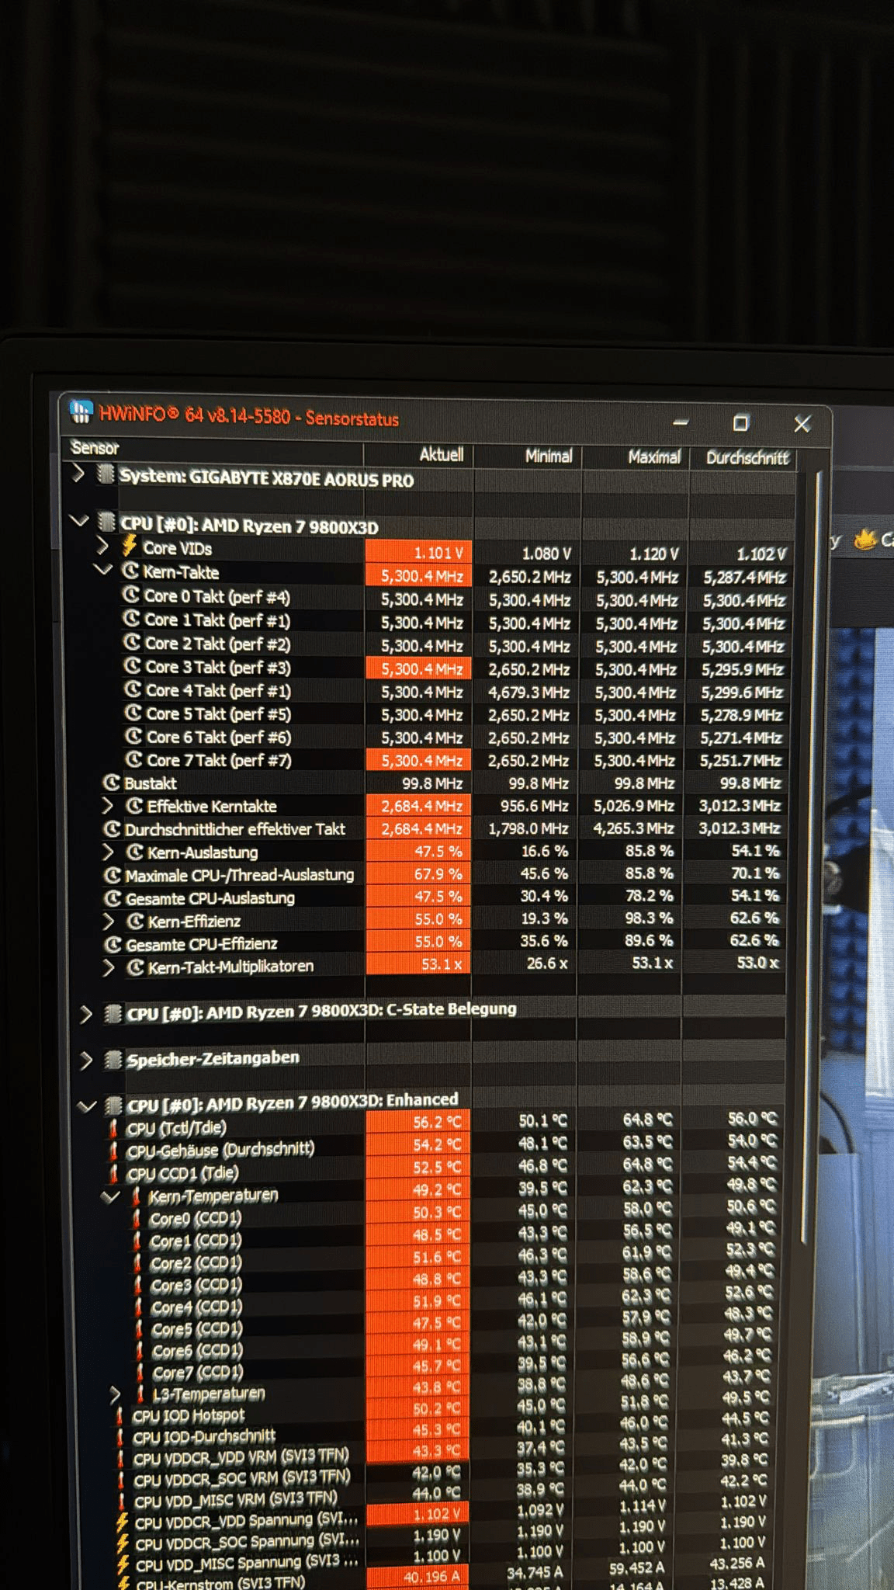Expand the Kern-Effizienz row

tap(109, 922)
